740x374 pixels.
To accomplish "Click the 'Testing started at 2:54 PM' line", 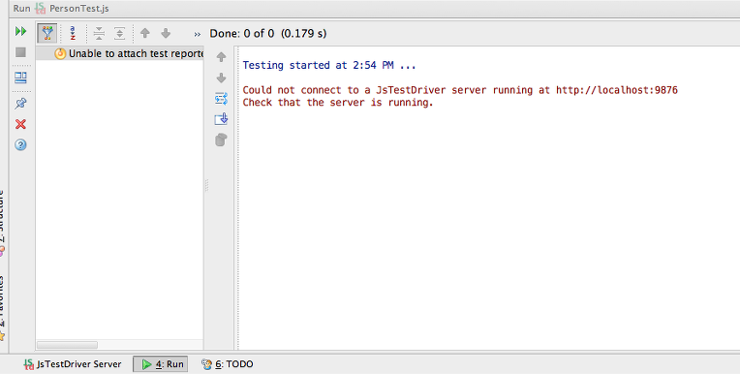I will tap(329, 65).
